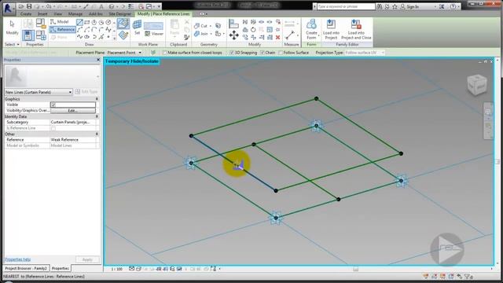Toggle the 3D Snapping checkbox
Image resolution: width=503 pixels, height=283 pixels.
(x=232, y=53)
